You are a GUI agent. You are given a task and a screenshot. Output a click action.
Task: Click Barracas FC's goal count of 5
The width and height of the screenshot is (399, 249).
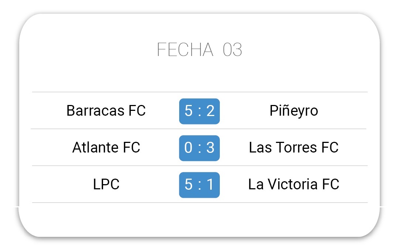[x=188, y=111]
